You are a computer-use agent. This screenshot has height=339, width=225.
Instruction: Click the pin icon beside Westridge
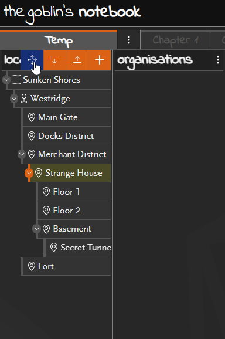click(24, 99)
